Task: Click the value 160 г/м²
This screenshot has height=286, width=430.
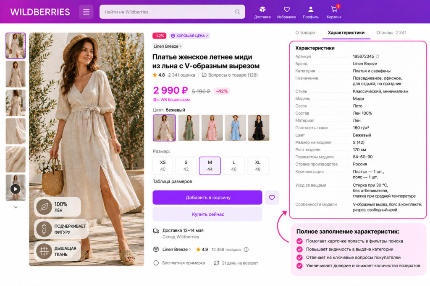Action: [x=361, y=128]
